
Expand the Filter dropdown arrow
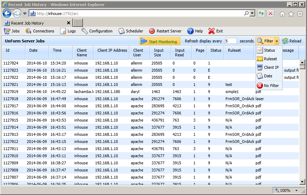[x=277, y=41]
